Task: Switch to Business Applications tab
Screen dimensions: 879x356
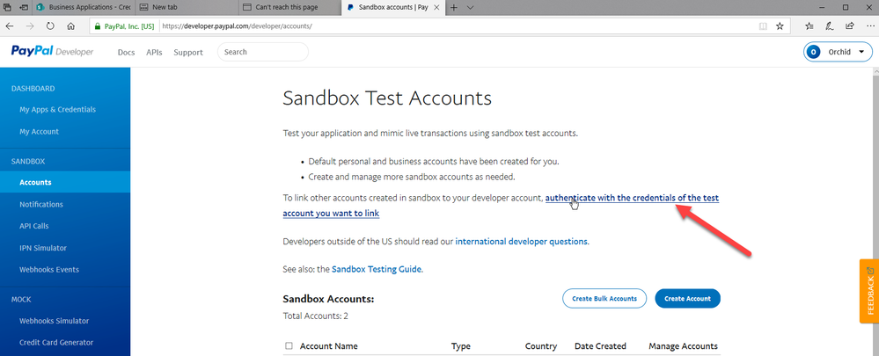Action: click(84, 7)
